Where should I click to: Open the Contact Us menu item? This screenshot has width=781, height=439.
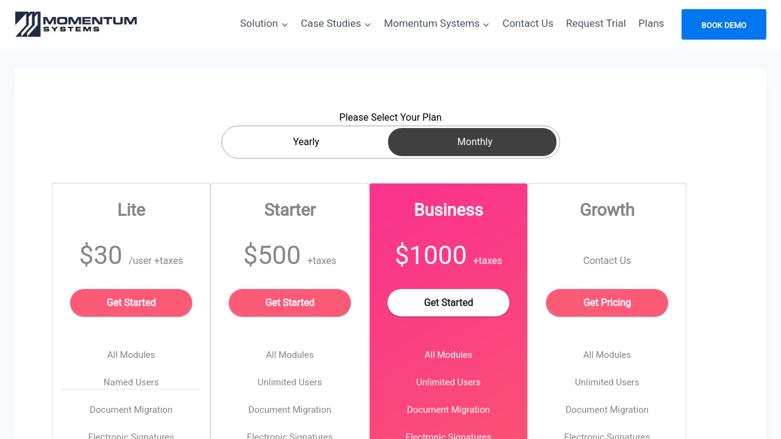point(528,24)
